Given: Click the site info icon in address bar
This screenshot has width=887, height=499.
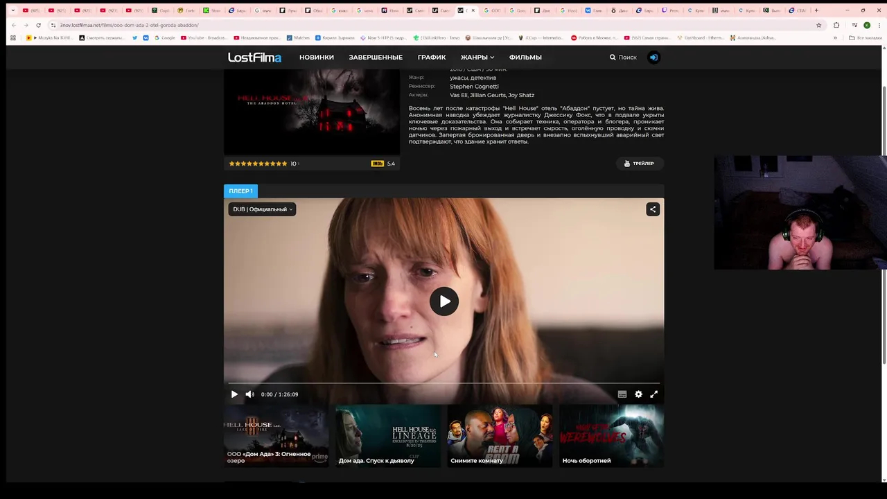Looking at the screenshot, I should click(53, 25).
